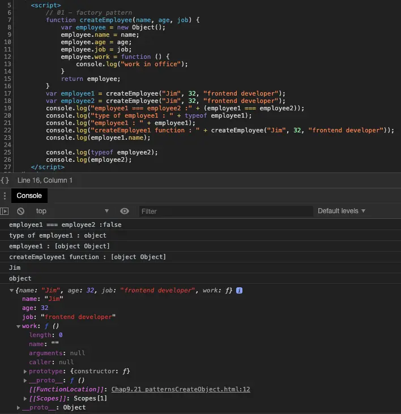Click the 'arguments: null' property row
This screenshot has width=401, height=414.
click(x=57, y=353)
